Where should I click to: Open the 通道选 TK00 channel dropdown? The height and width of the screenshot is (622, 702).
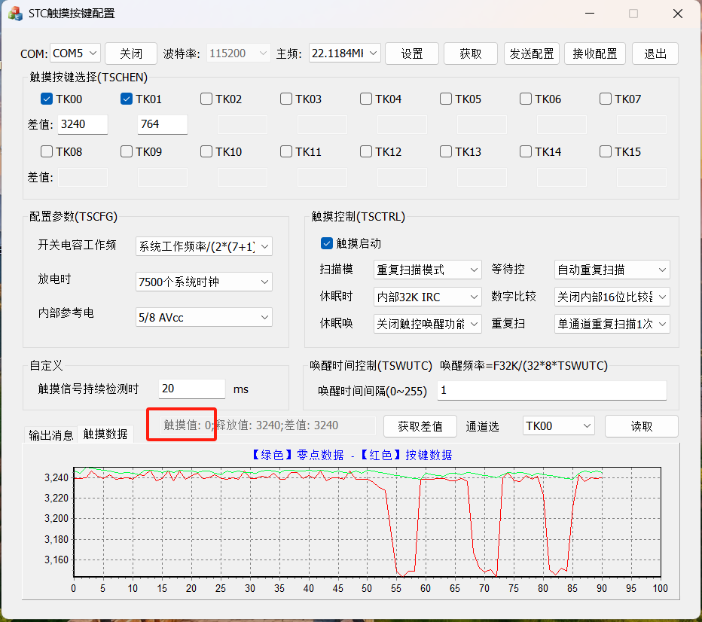pos(558,426)
